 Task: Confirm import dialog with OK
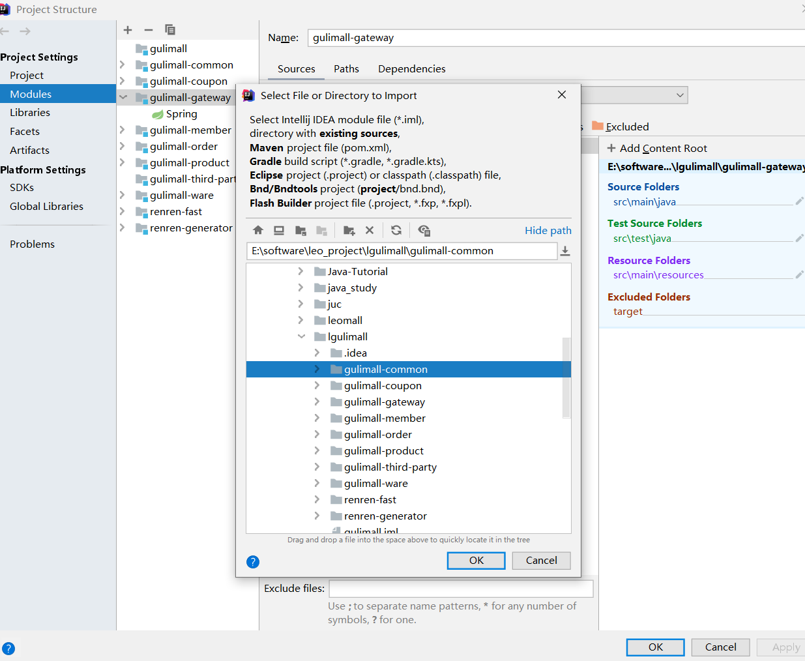click(476, 561)
